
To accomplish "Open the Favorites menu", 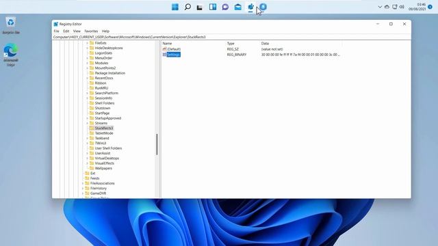I will click(x=91, y=31).
